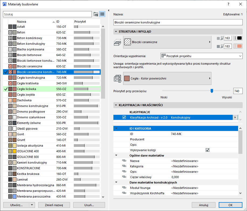Toggle the Wykrywanie kolizji checkbox

point(207,150)
